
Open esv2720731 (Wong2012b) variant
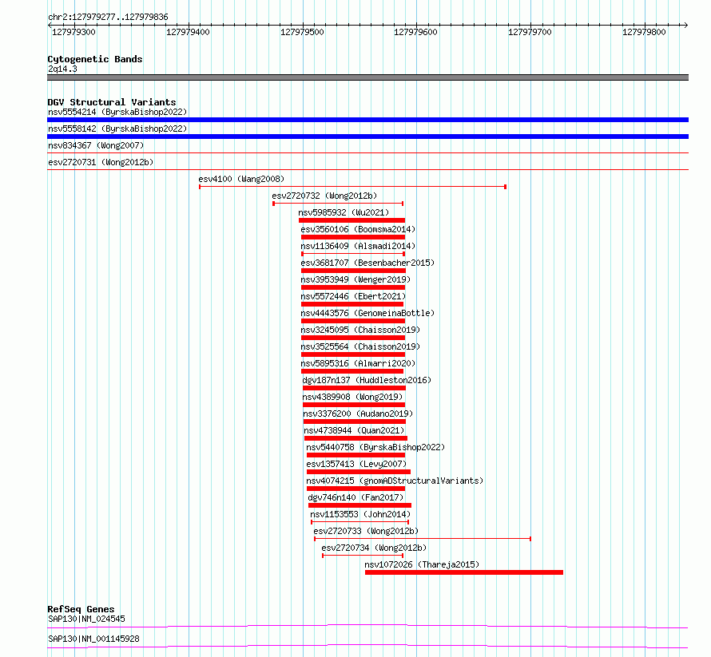[x=101, y=162]
